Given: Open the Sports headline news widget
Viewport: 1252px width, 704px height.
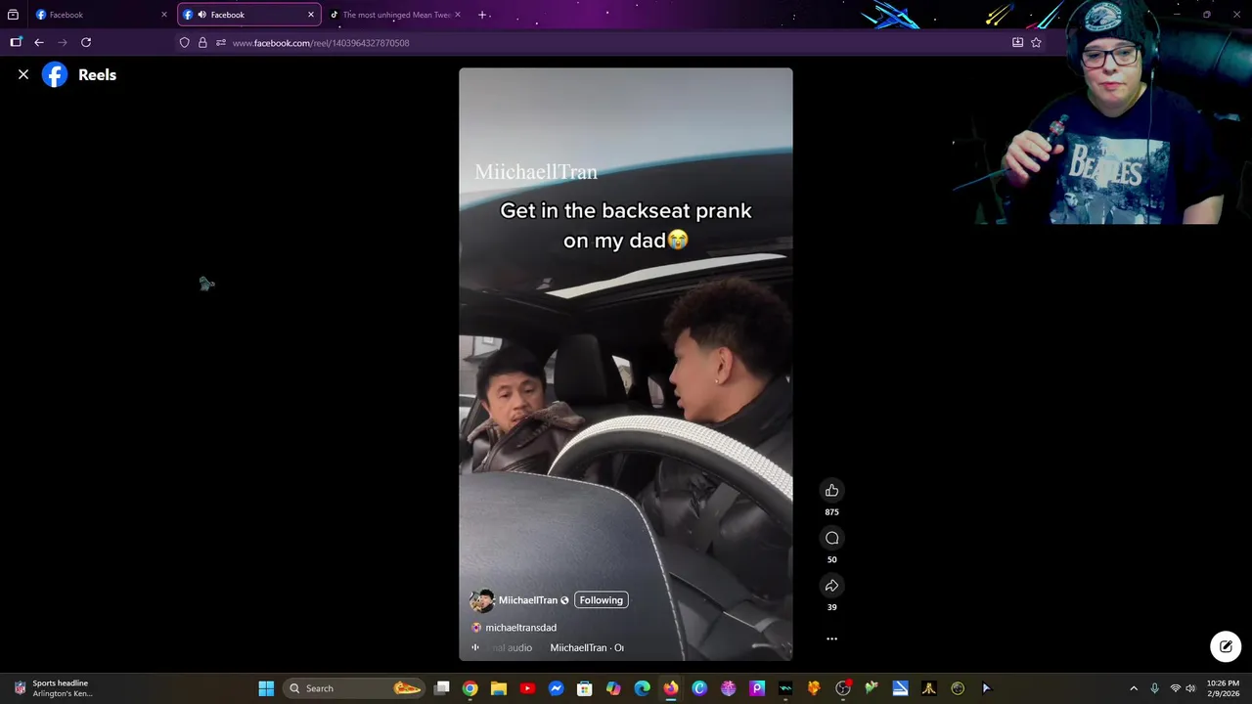Looking at the screenshot, I should click(54, 688).
